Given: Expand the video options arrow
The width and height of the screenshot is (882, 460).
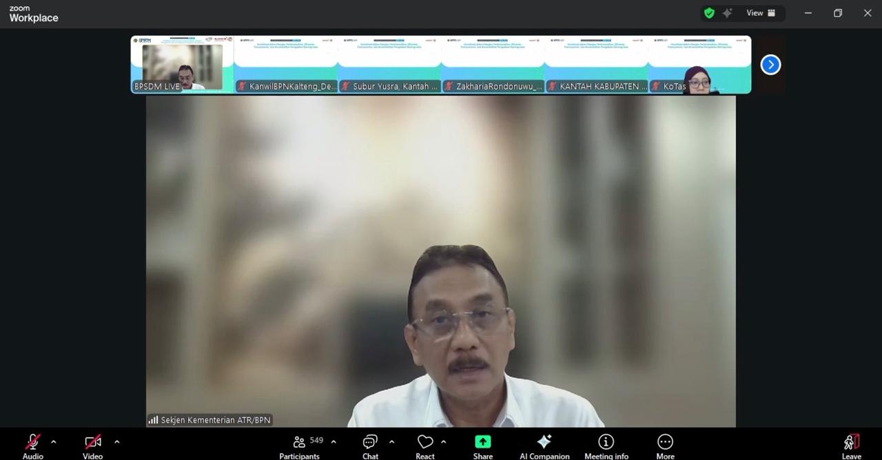Looking at the screenshot, I should coord(116,442).
